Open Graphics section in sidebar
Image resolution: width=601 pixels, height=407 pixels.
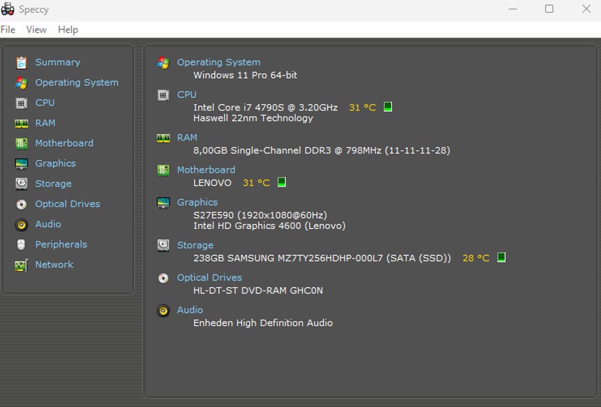(x=56, y=164)
